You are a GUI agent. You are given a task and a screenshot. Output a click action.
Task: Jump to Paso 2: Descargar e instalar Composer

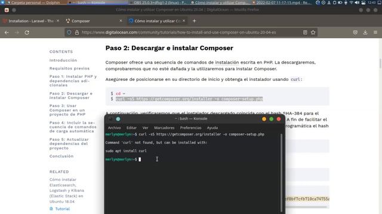pyautogui.click(x=71, y=96)
